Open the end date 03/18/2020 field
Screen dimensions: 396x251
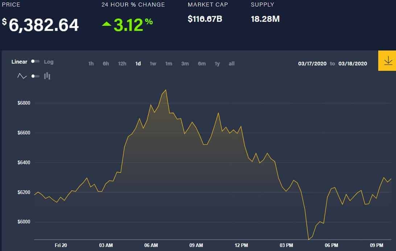click(x=352, y=64)
